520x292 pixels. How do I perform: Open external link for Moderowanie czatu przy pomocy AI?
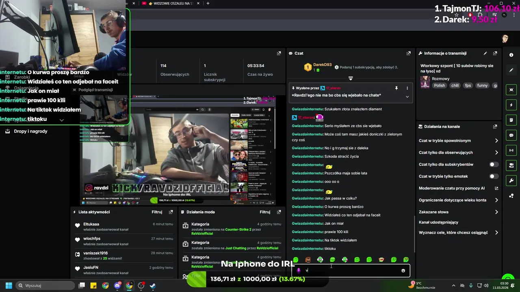click(496, 188)
